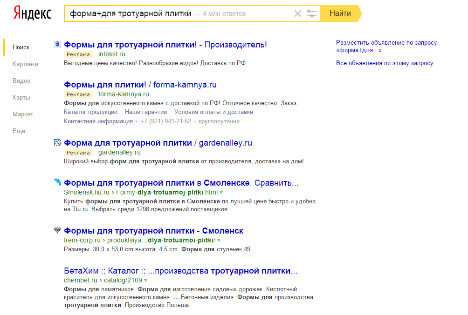Clear the search query with the X icon
468x315 pixels.
tap(297, 13)
